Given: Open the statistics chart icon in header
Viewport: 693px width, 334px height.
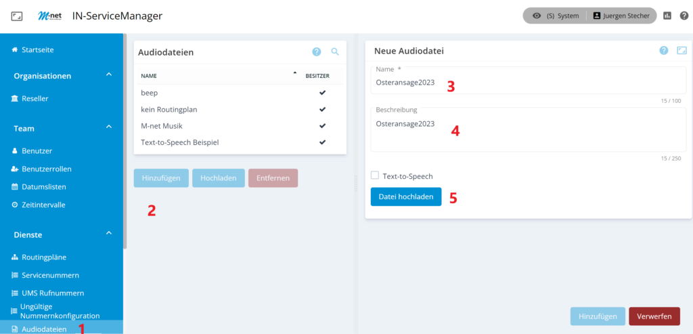Looking at the screenshot, I should [667, 16].
